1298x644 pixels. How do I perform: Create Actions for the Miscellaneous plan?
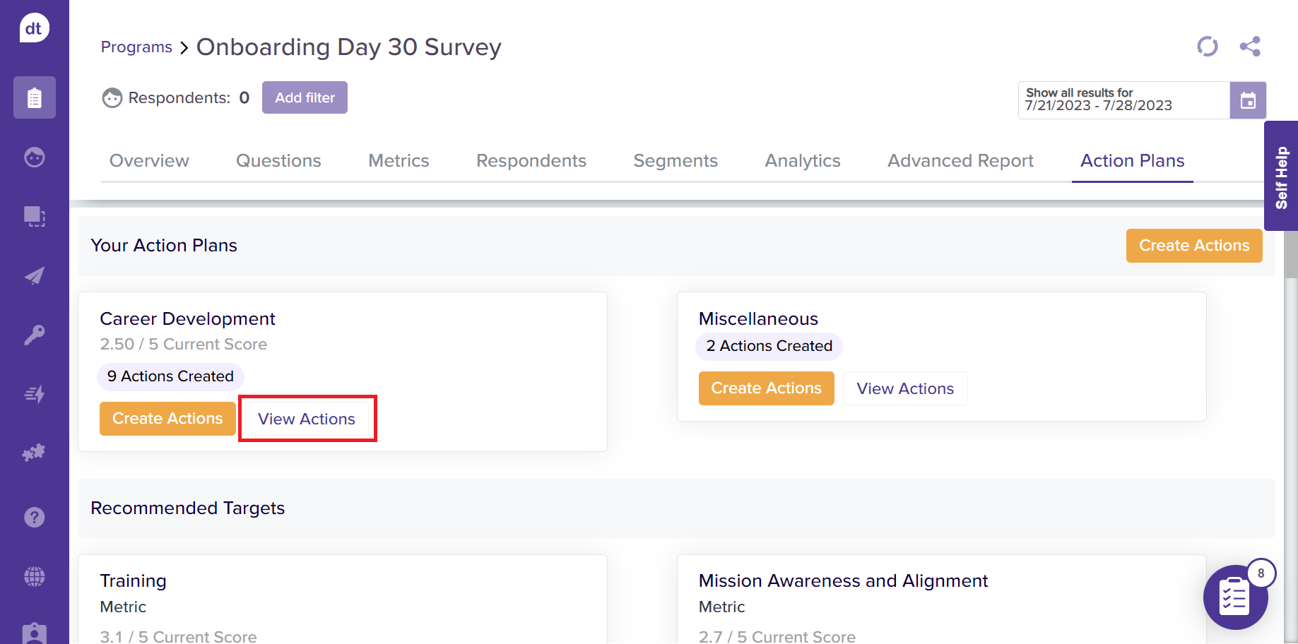point(766,388)
